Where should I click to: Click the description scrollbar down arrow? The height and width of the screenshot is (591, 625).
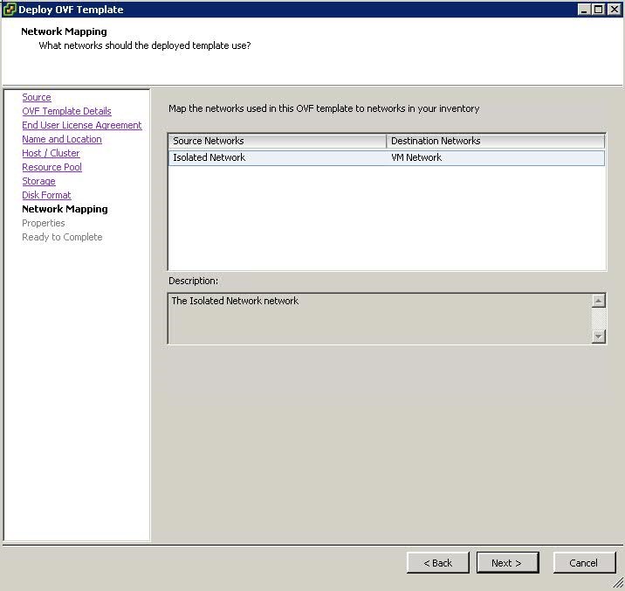pyautogui.click(x=598, y=337)
